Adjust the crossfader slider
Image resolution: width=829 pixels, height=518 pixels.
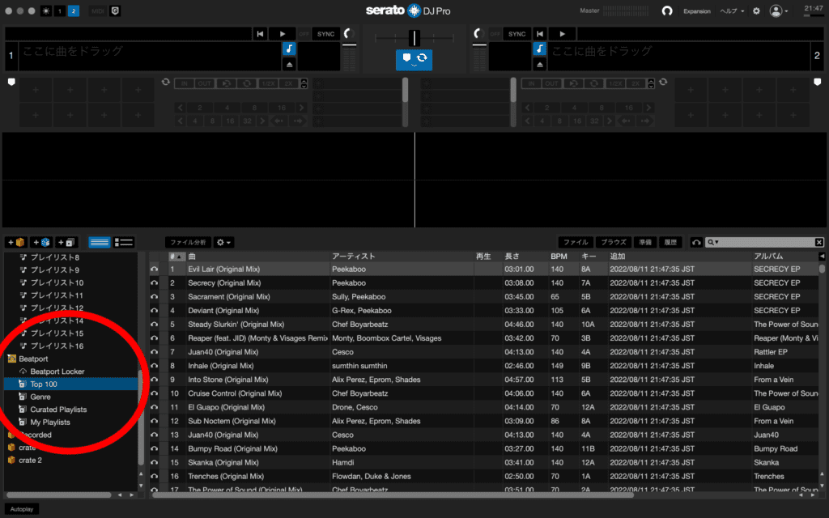(x=414, y=38)
